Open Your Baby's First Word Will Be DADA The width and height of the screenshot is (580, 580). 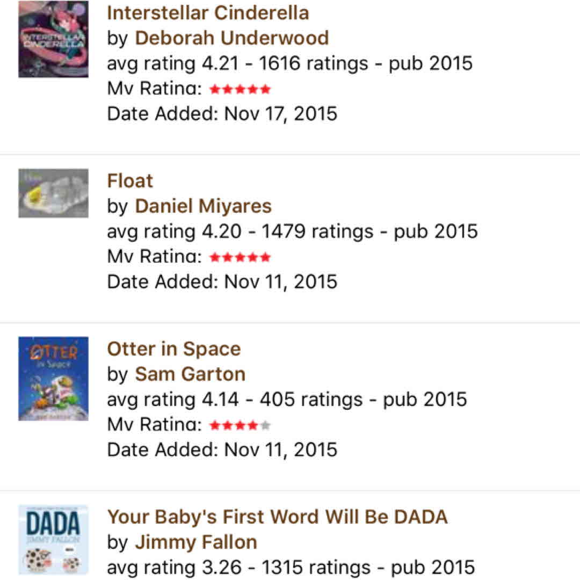point(277,517)
